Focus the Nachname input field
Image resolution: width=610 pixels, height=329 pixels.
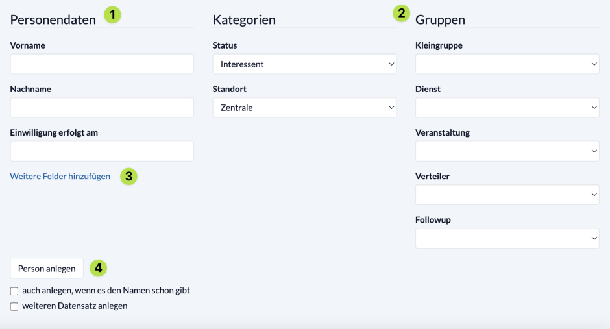[x=102, y=108]
